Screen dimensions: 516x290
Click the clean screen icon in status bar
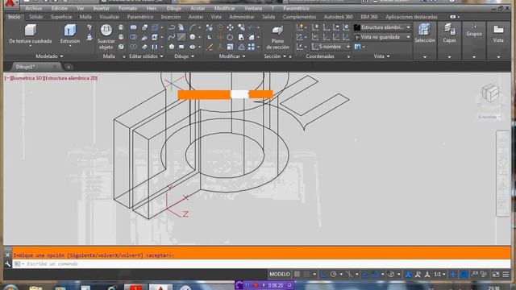496,274
